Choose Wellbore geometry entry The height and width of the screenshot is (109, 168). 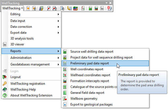coord(105,99)
